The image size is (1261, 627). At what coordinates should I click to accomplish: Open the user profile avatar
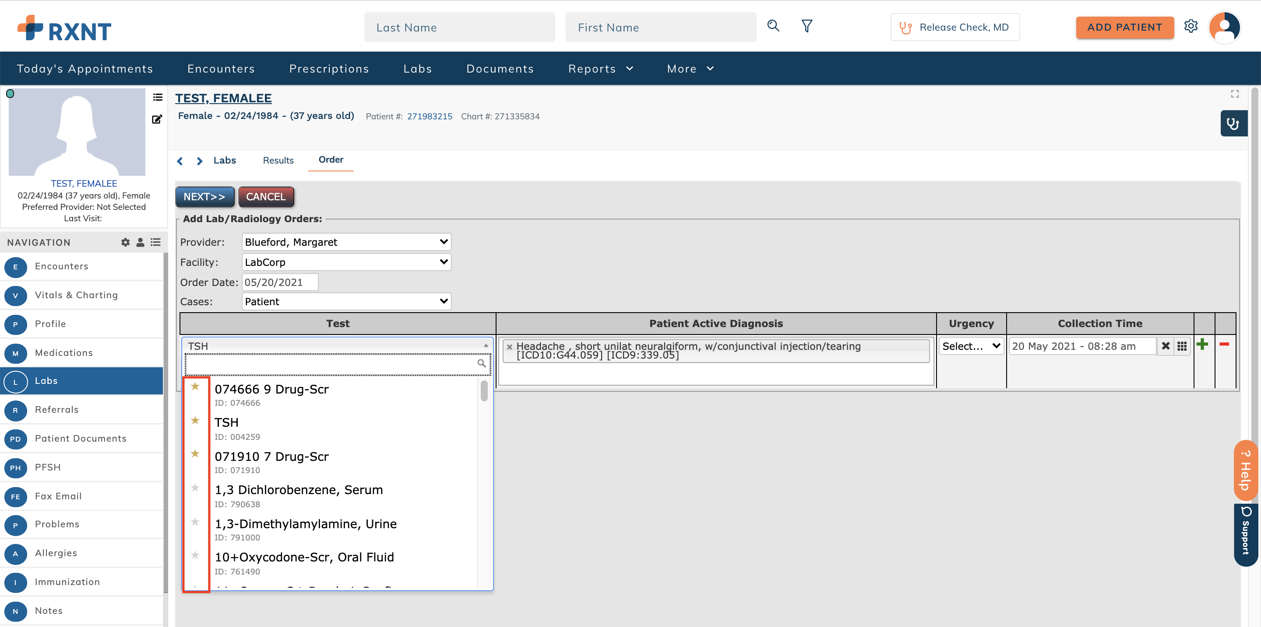(x=1224, y=28)
